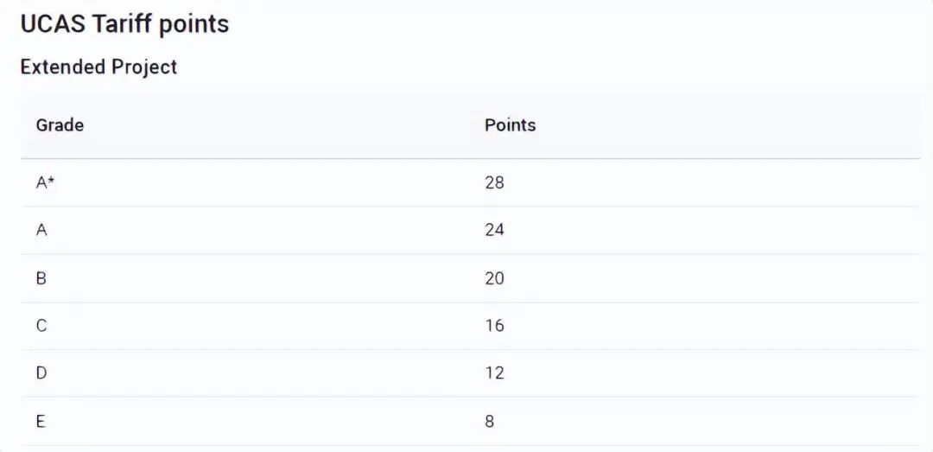Click the 12 points value
933x452 pixels.
click(x=494, y=373)
